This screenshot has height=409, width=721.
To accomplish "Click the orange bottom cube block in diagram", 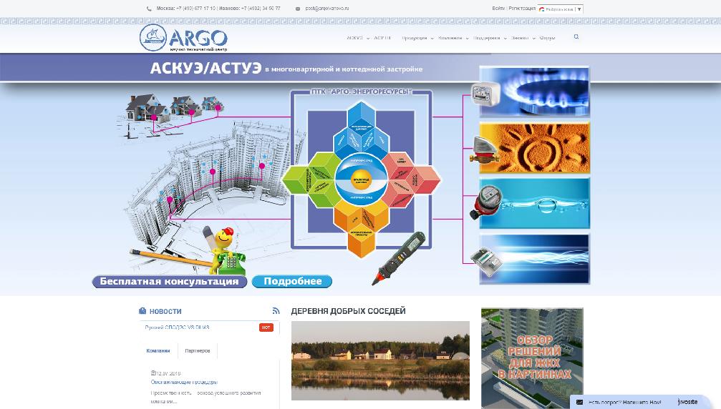I will 362,229.
